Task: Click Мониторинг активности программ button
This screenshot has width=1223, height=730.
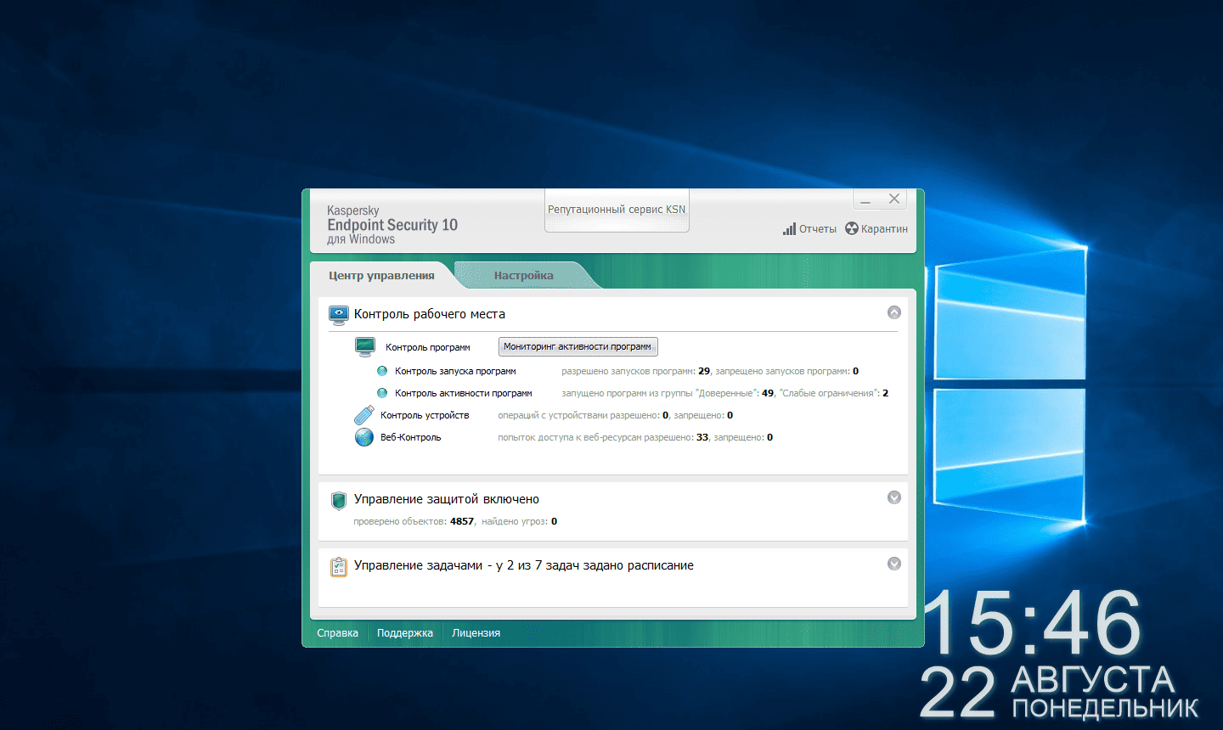Action: [578, 346]
